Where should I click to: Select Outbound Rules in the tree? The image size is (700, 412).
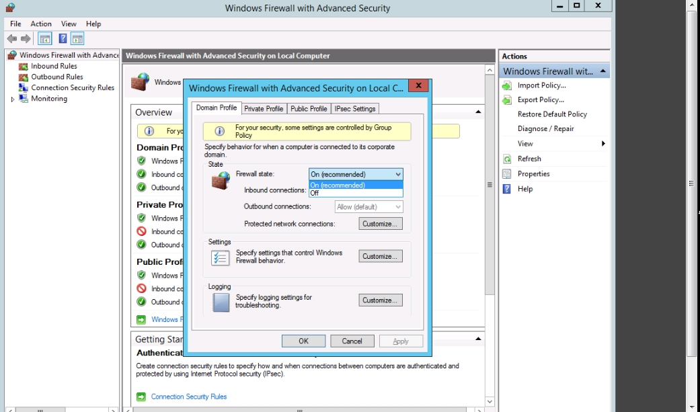click(x=56, y=77)
